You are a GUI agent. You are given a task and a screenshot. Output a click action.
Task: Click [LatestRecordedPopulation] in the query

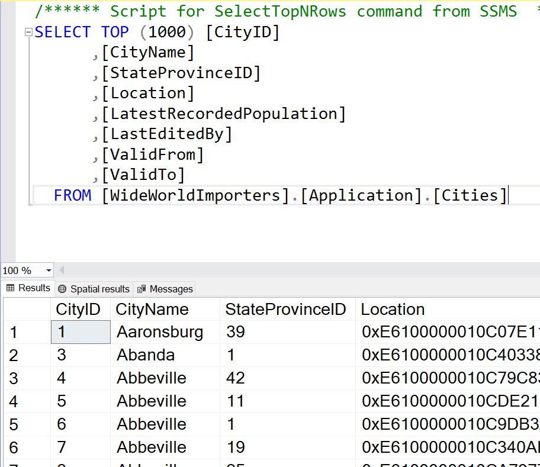click(x=224, y=114)
